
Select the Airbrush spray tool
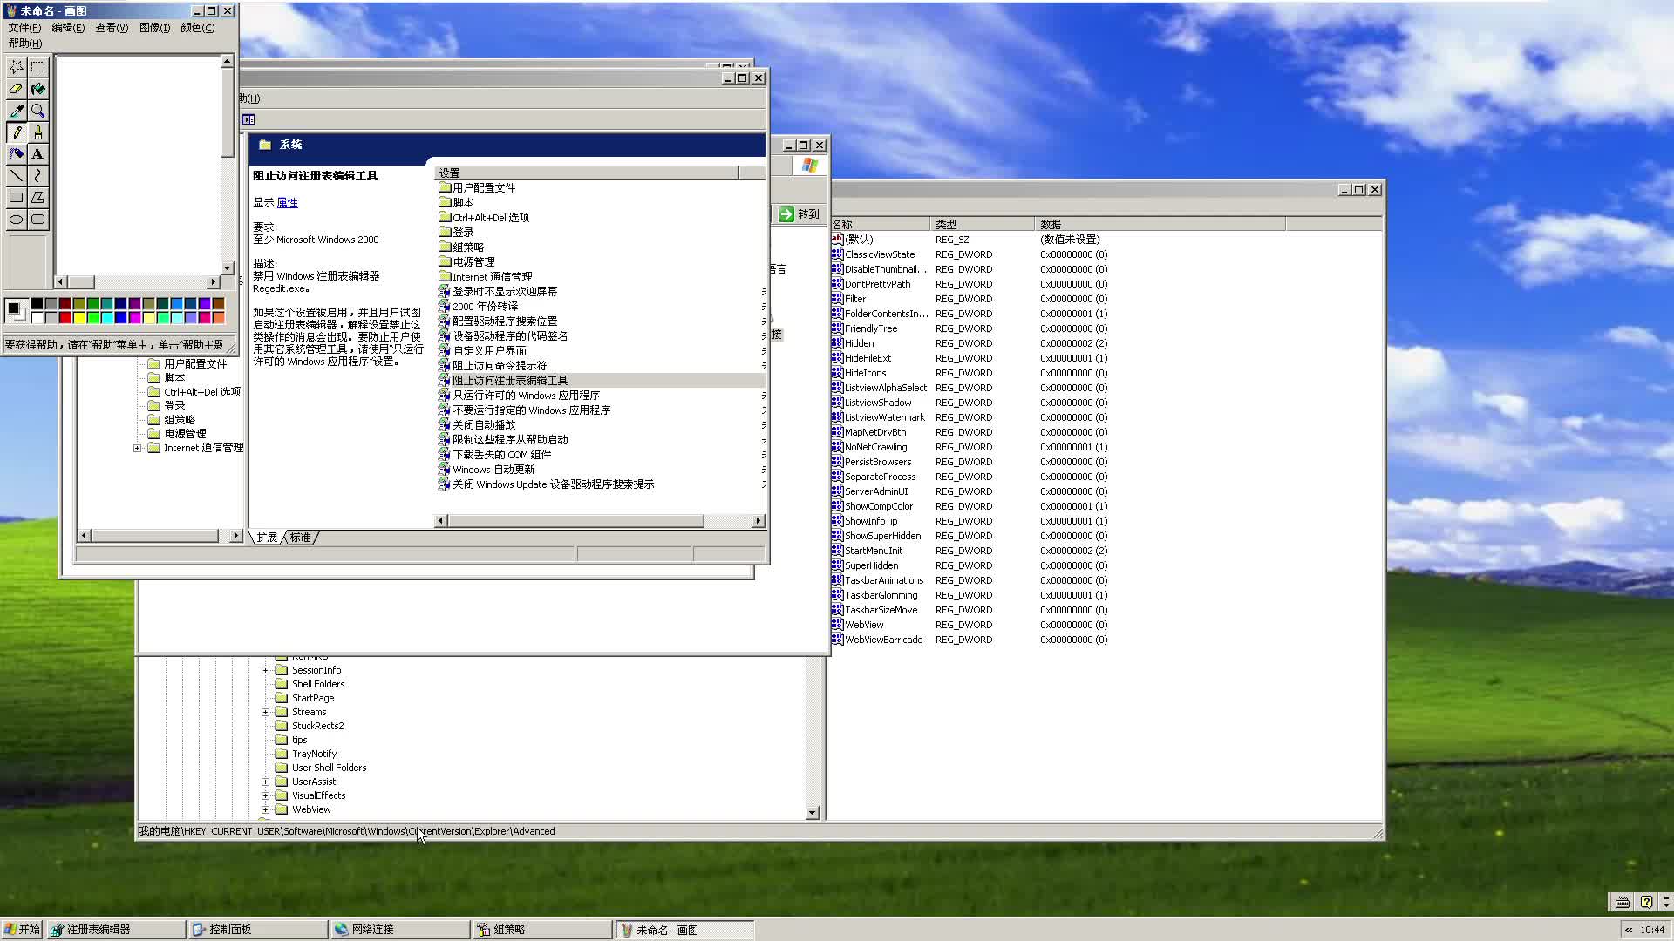(x=16, y=153)
